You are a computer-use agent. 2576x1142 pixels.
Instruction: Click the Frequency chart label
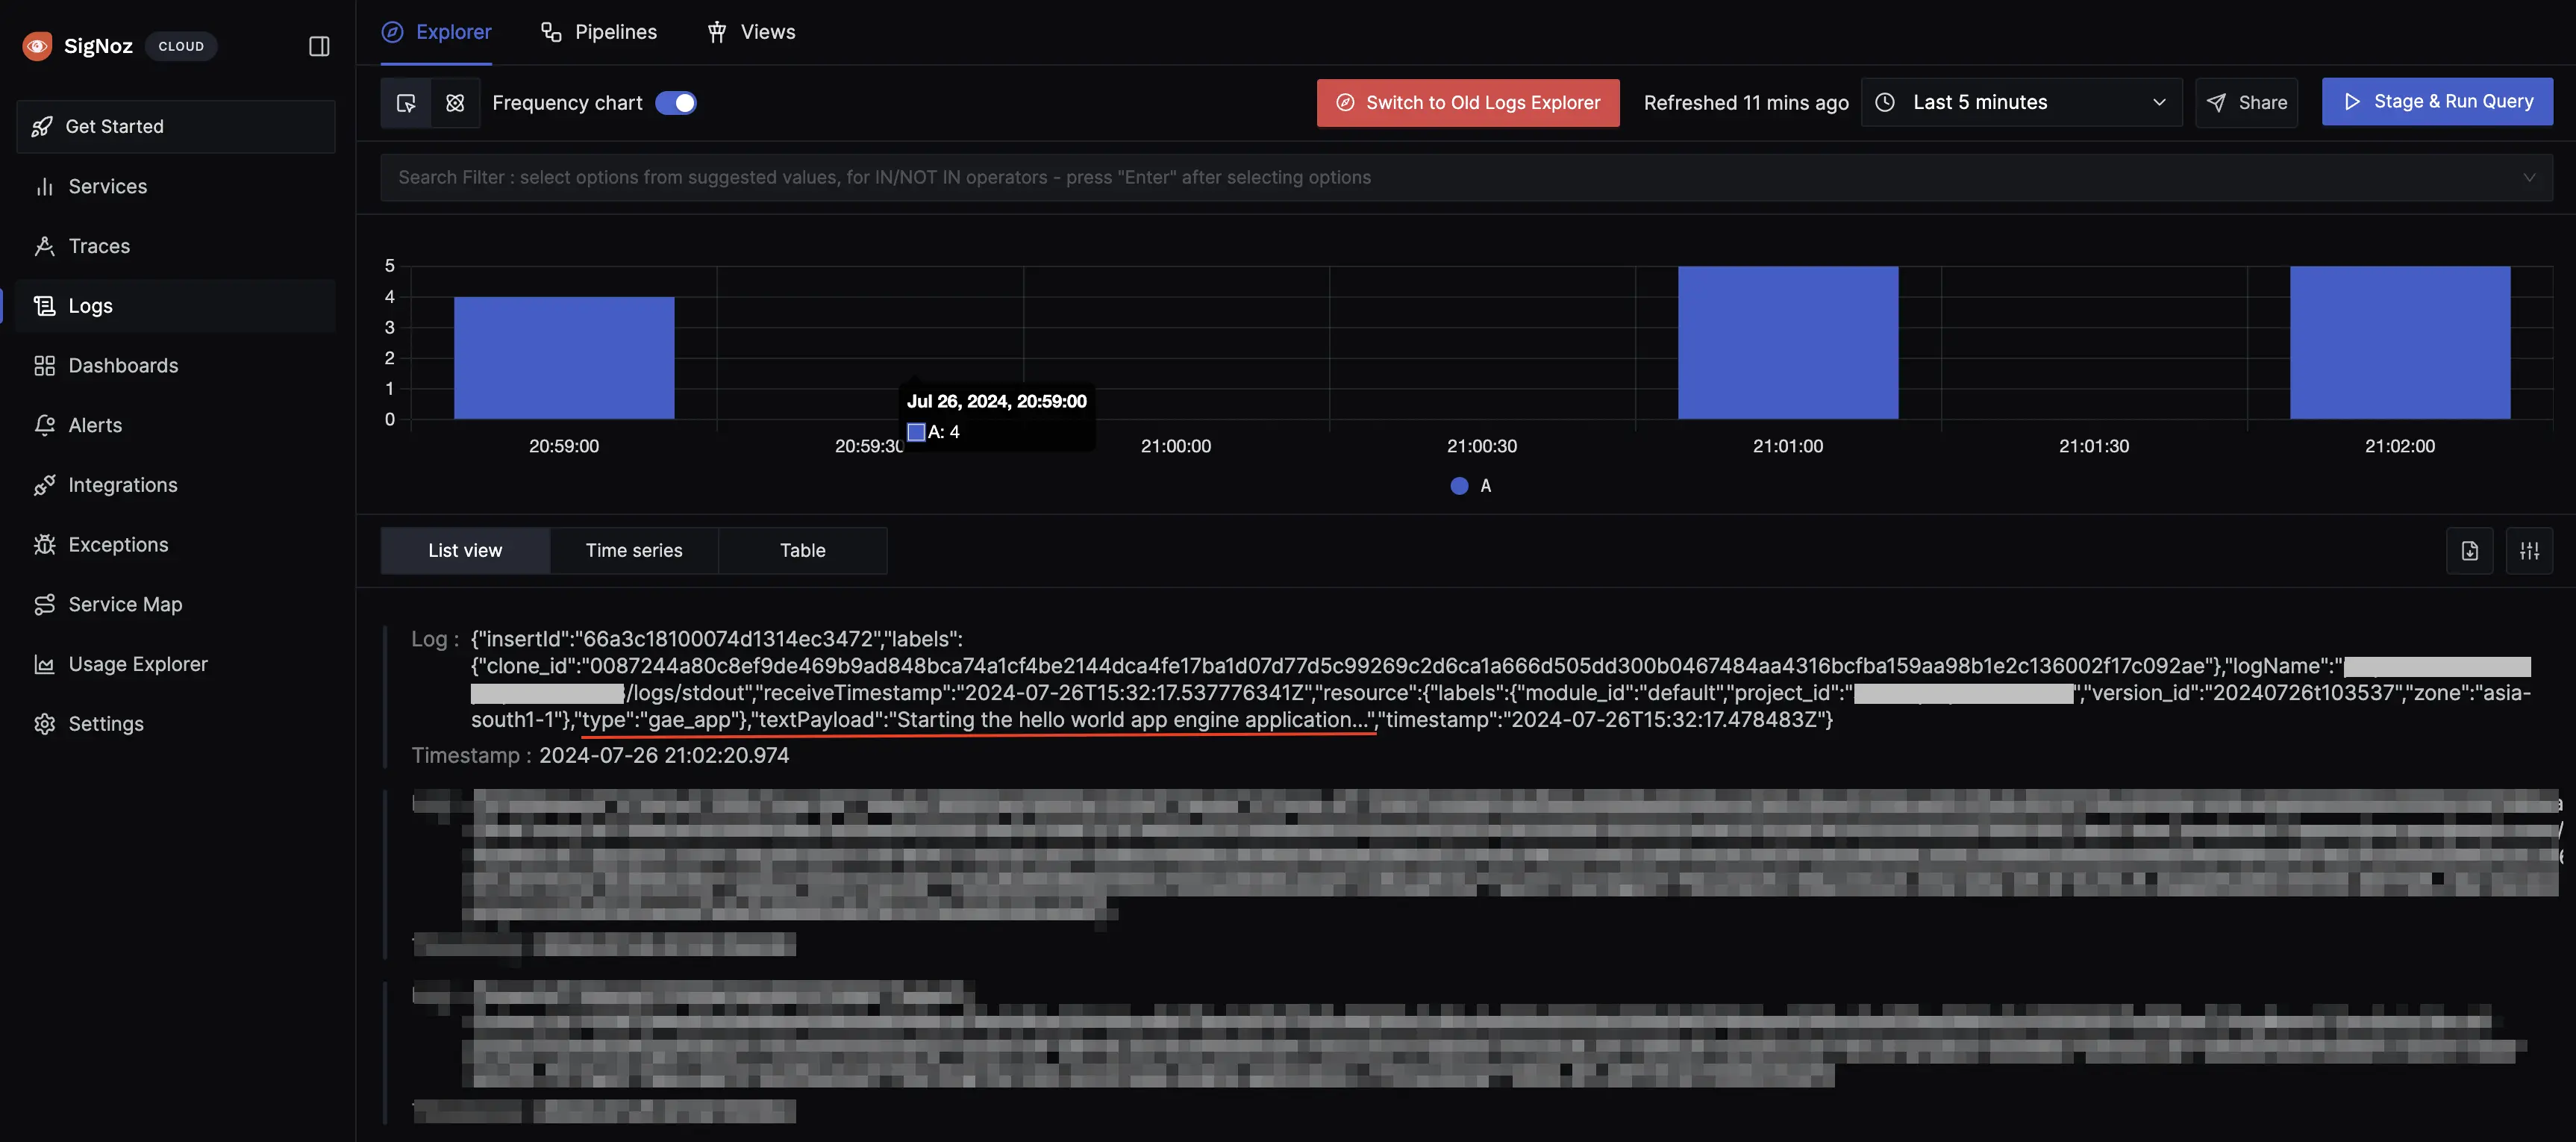pos(567,103)
